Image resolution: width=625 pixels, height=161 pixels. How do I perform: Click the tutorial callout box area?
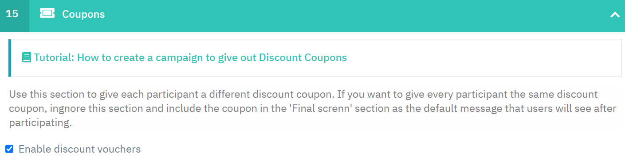coord(315,58)
